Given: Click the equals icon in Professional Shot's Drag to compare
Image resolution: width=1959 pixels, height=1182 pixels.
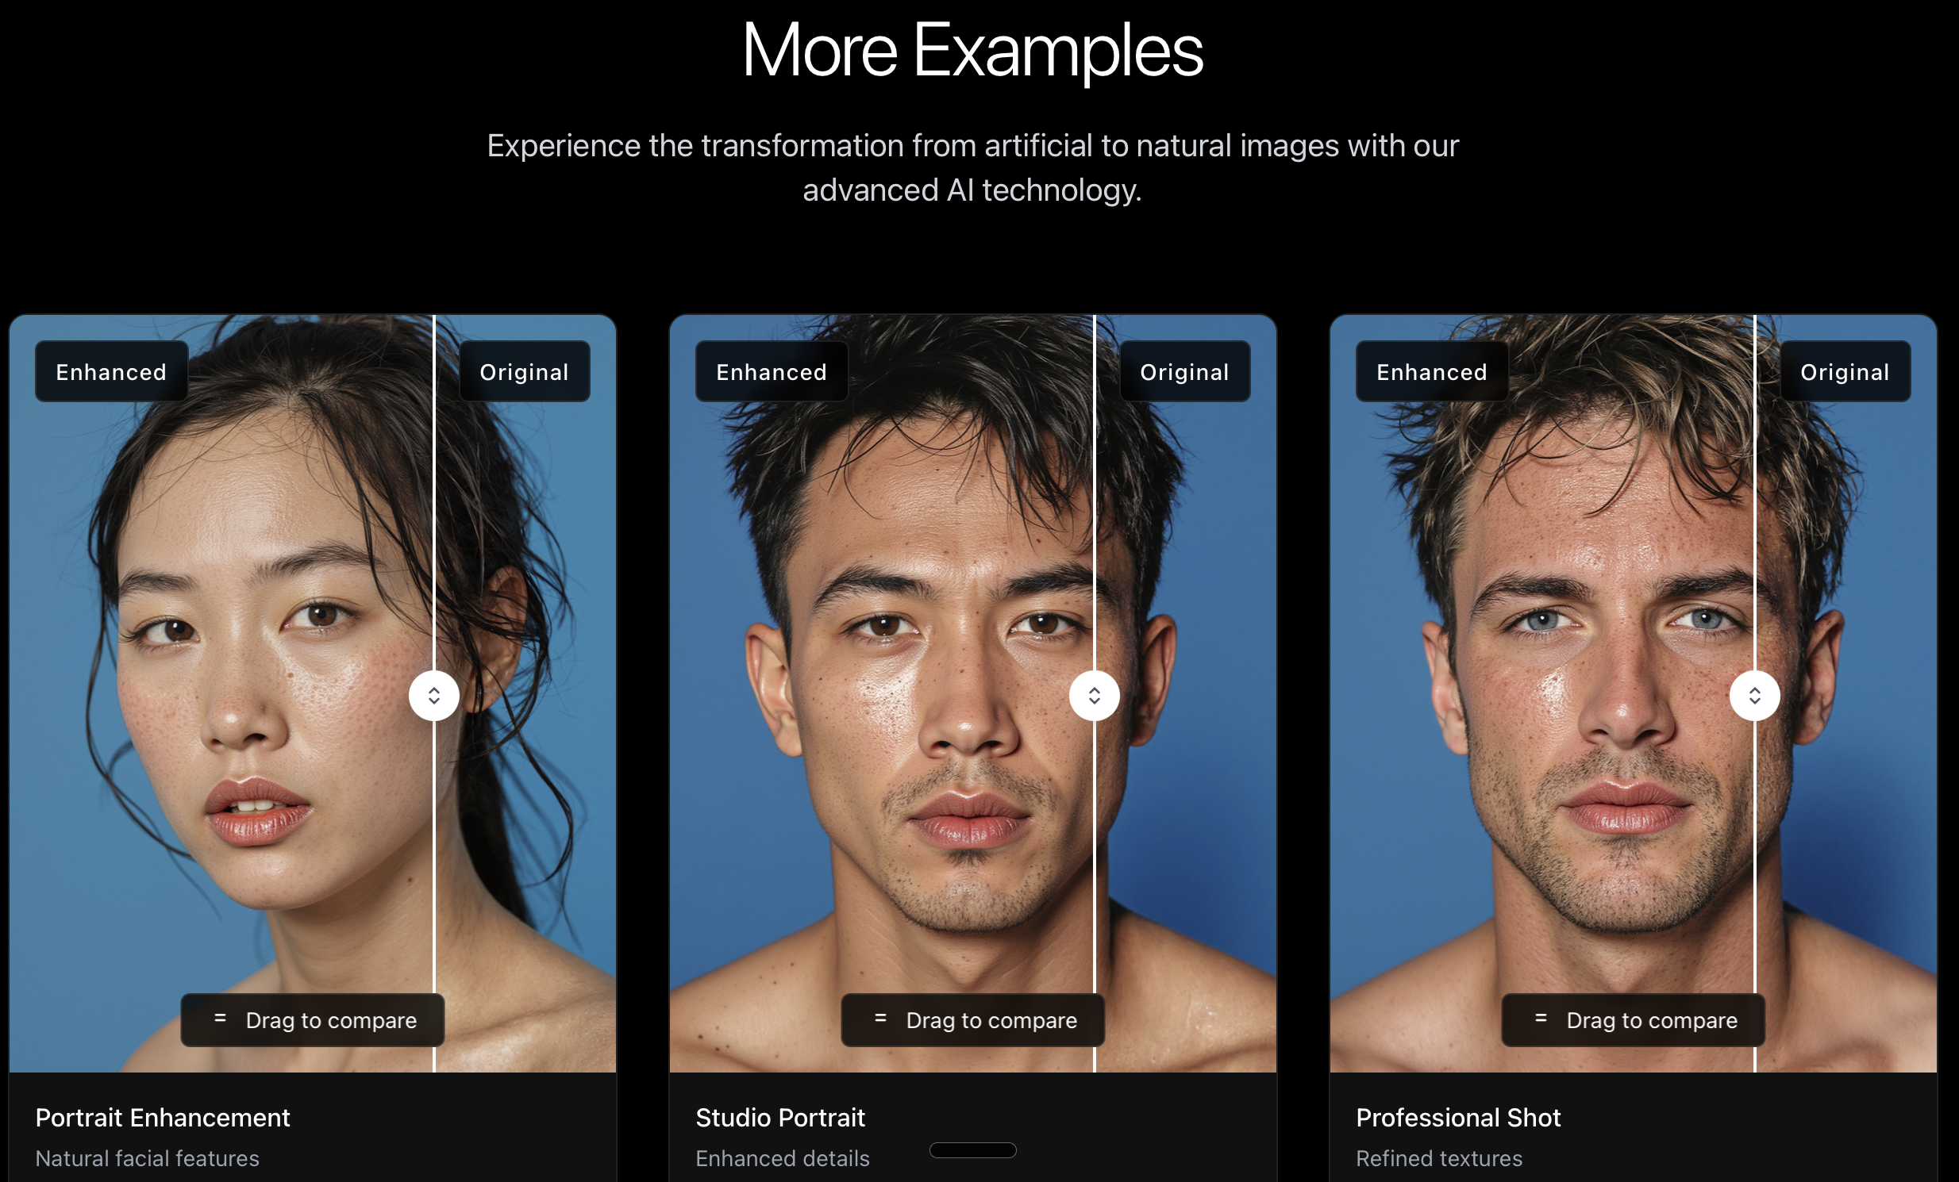Looking at the screenshot, I should (1541, 1018).
